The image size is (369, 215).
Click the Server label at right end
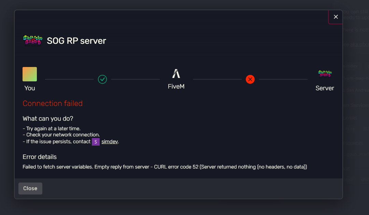pyautogui.click(x=325, y=88)
